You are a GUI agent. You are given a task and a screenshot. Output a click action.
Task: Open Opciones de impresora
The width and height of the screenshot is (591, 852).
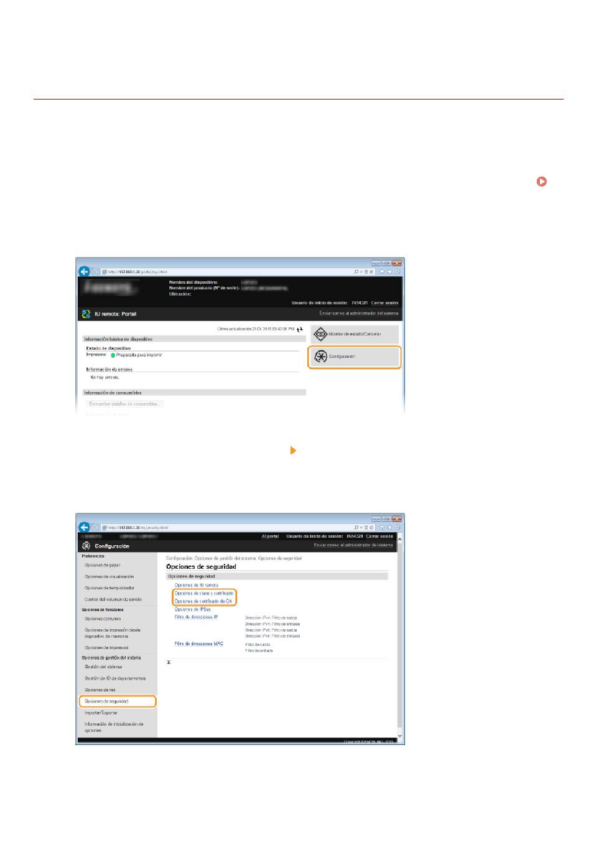(106, 648)
